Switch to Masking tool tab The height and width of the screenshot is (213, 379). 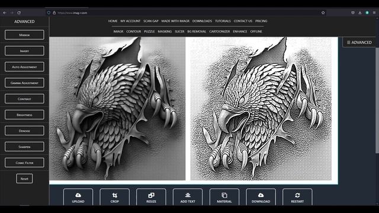165,31
